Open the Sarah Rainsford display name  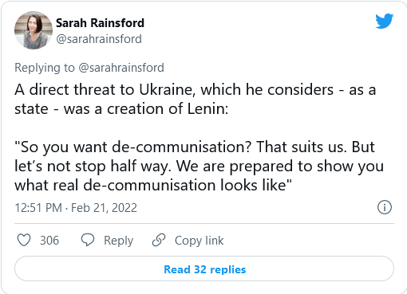[x=100, y=23]
